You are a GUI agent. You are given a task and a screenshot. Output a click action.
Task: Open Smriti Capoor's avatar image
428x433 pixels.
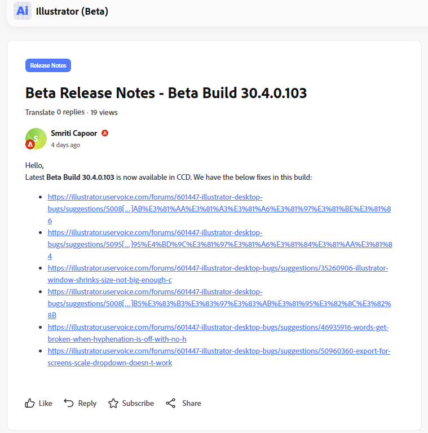(x=36, y=139)
